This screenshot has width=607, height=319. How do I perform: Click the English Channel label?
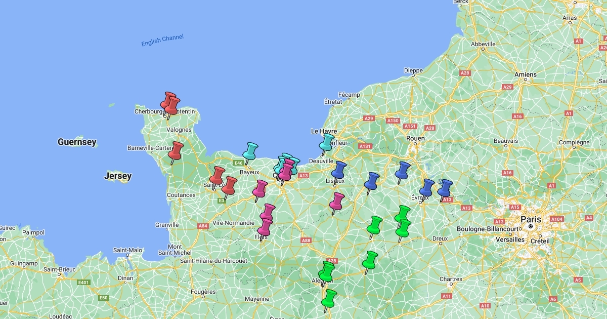[162, 41]
